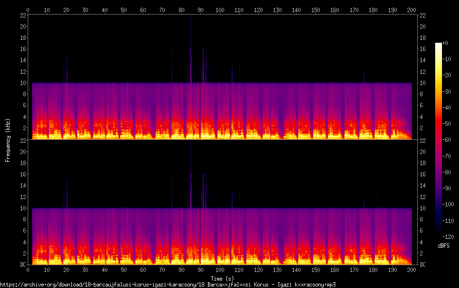Click the tallest spike near 85 s in upper channel
The height and width of the screenshot is (288, 459).
(191, 48)
